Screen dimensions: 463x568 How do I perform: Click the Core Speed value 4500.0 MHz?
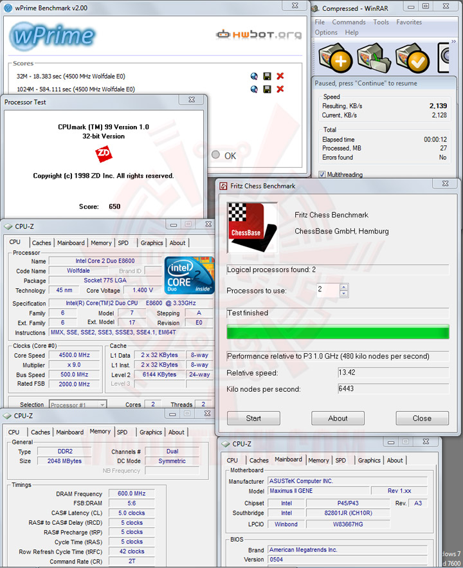tap(74, 355)
